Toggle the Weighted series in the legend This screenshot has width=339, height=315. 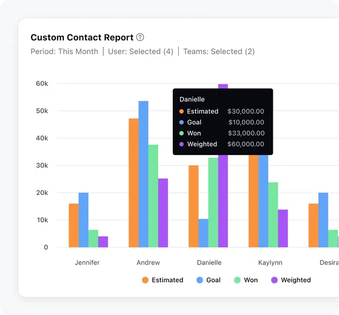pyautogui.click(x=291, y=280)
